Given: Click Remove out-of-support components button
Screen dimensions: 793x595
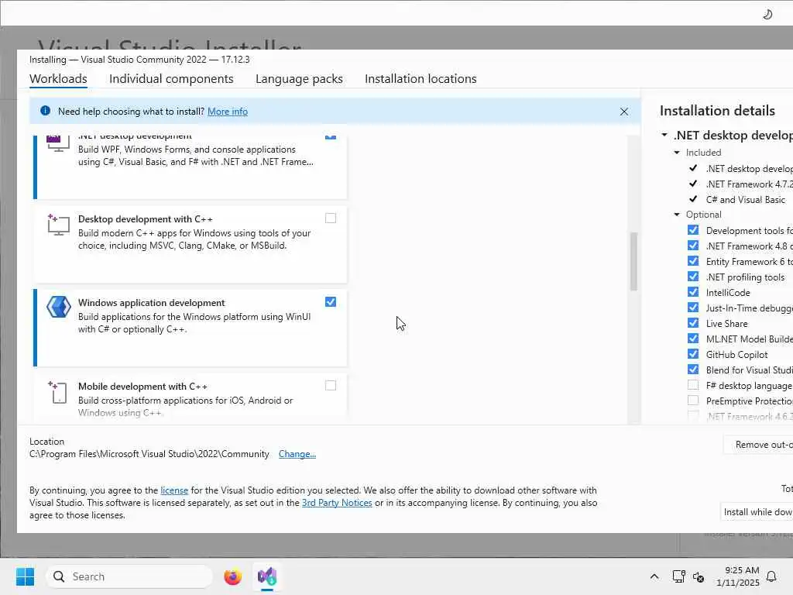Looking at the screenshot, I should click(x=759, y=445).
